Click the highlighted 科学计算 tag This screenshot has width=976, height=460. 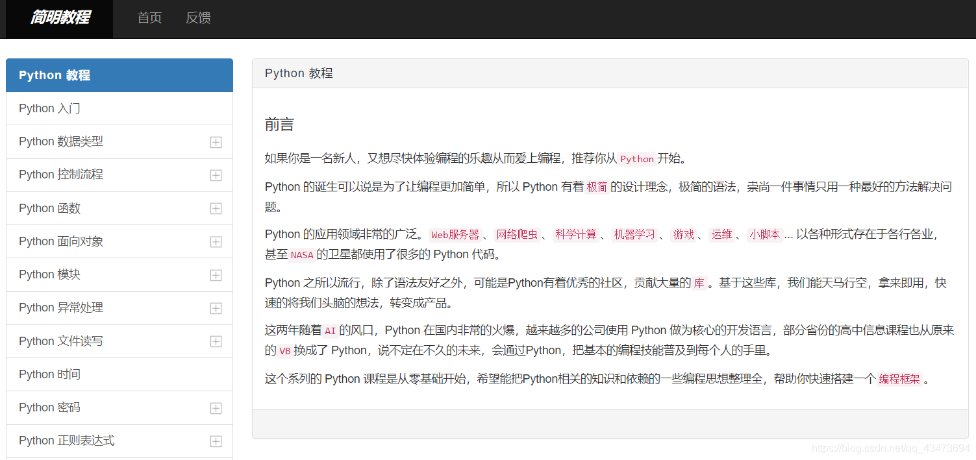[x=575, y=235]
